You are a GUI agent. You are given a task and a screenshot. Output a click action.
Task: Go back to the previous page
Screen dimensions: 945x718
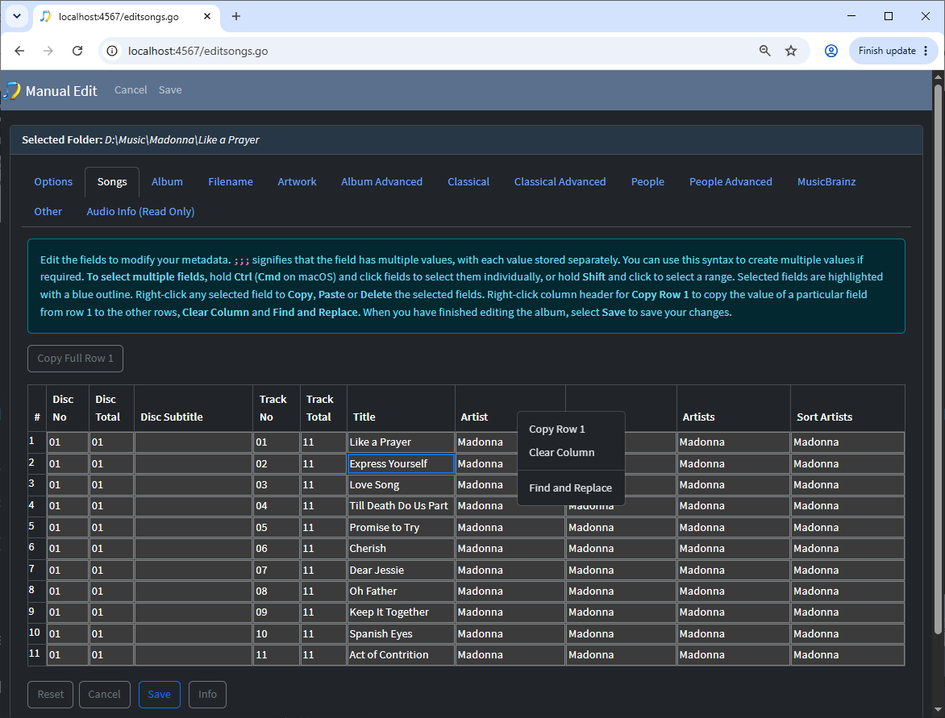pos(19,51)
